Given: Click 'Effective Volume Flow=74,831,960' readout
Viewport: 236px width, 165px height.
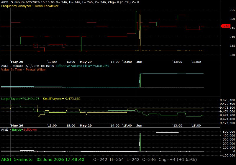Looking at the screenshot, I should pyautogui.click(x=83, y=66).
